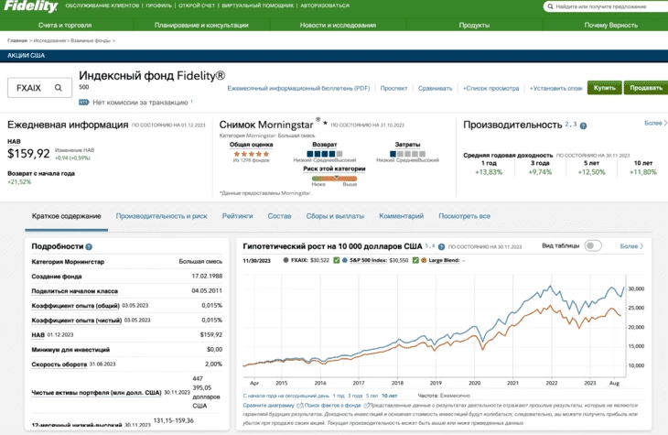Click the Коэффициент опыта (общий) label
This screenshot has height=435, width=668.
[75, 306]
